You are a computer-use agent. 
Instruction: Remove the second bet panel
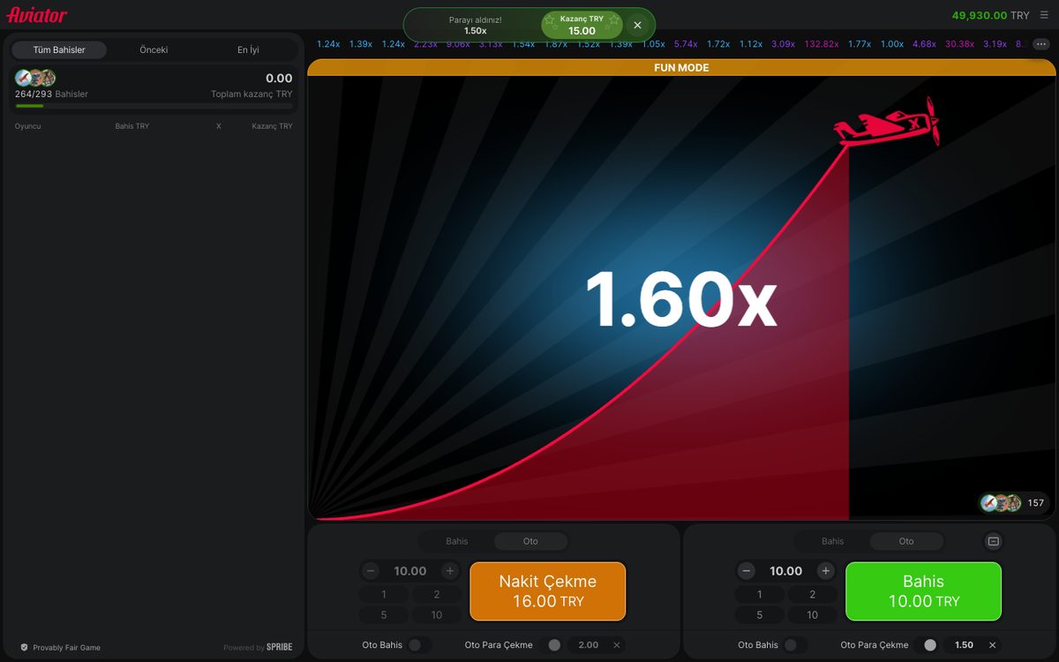pos(993,541)
